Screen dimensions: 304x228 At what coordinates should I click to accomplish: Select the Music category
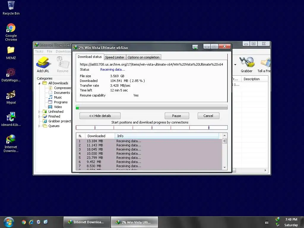coord(55,97)
